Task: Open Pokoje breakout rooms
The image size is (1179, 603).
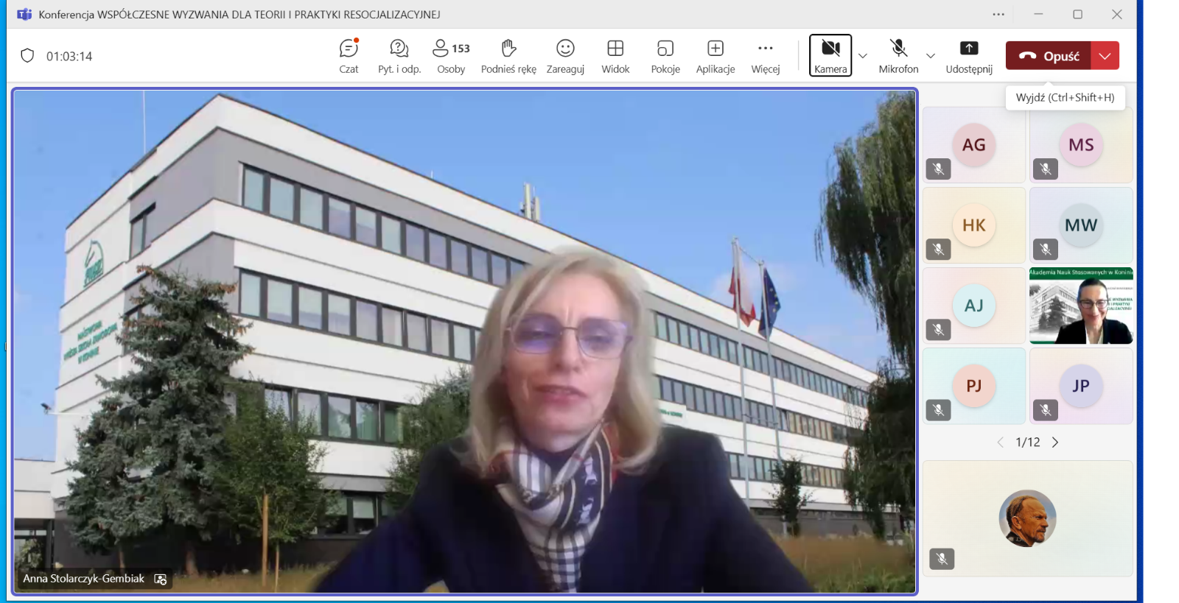Action: pos(665,56)
